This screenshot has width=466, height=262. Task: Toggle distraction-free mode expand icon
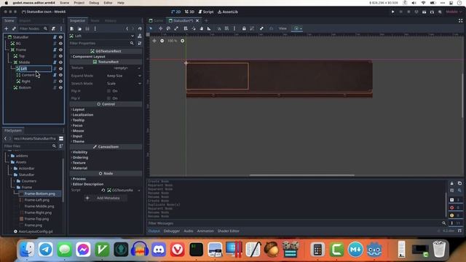click(x=460, y=20)
